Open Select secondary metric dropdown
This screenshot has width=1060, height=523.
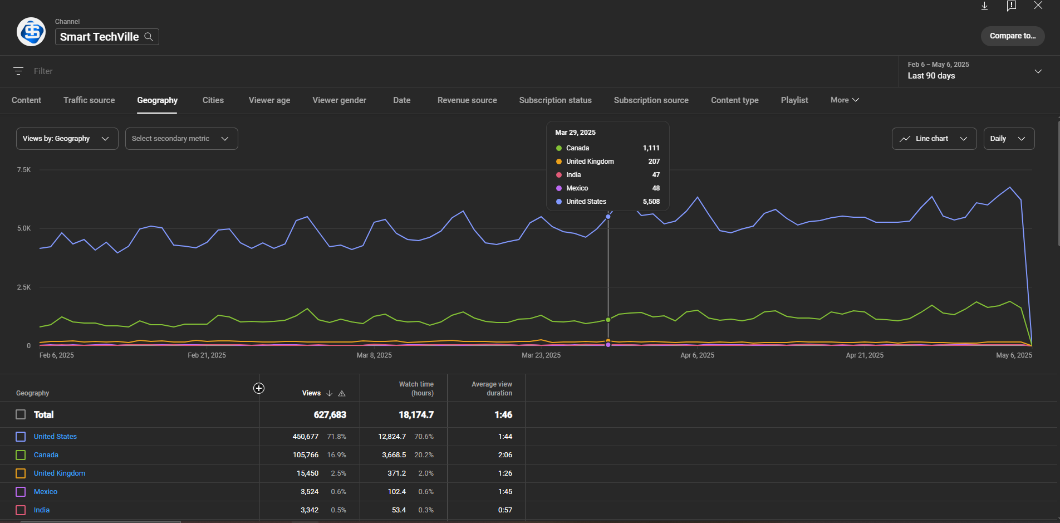click(x=181, y=139)
